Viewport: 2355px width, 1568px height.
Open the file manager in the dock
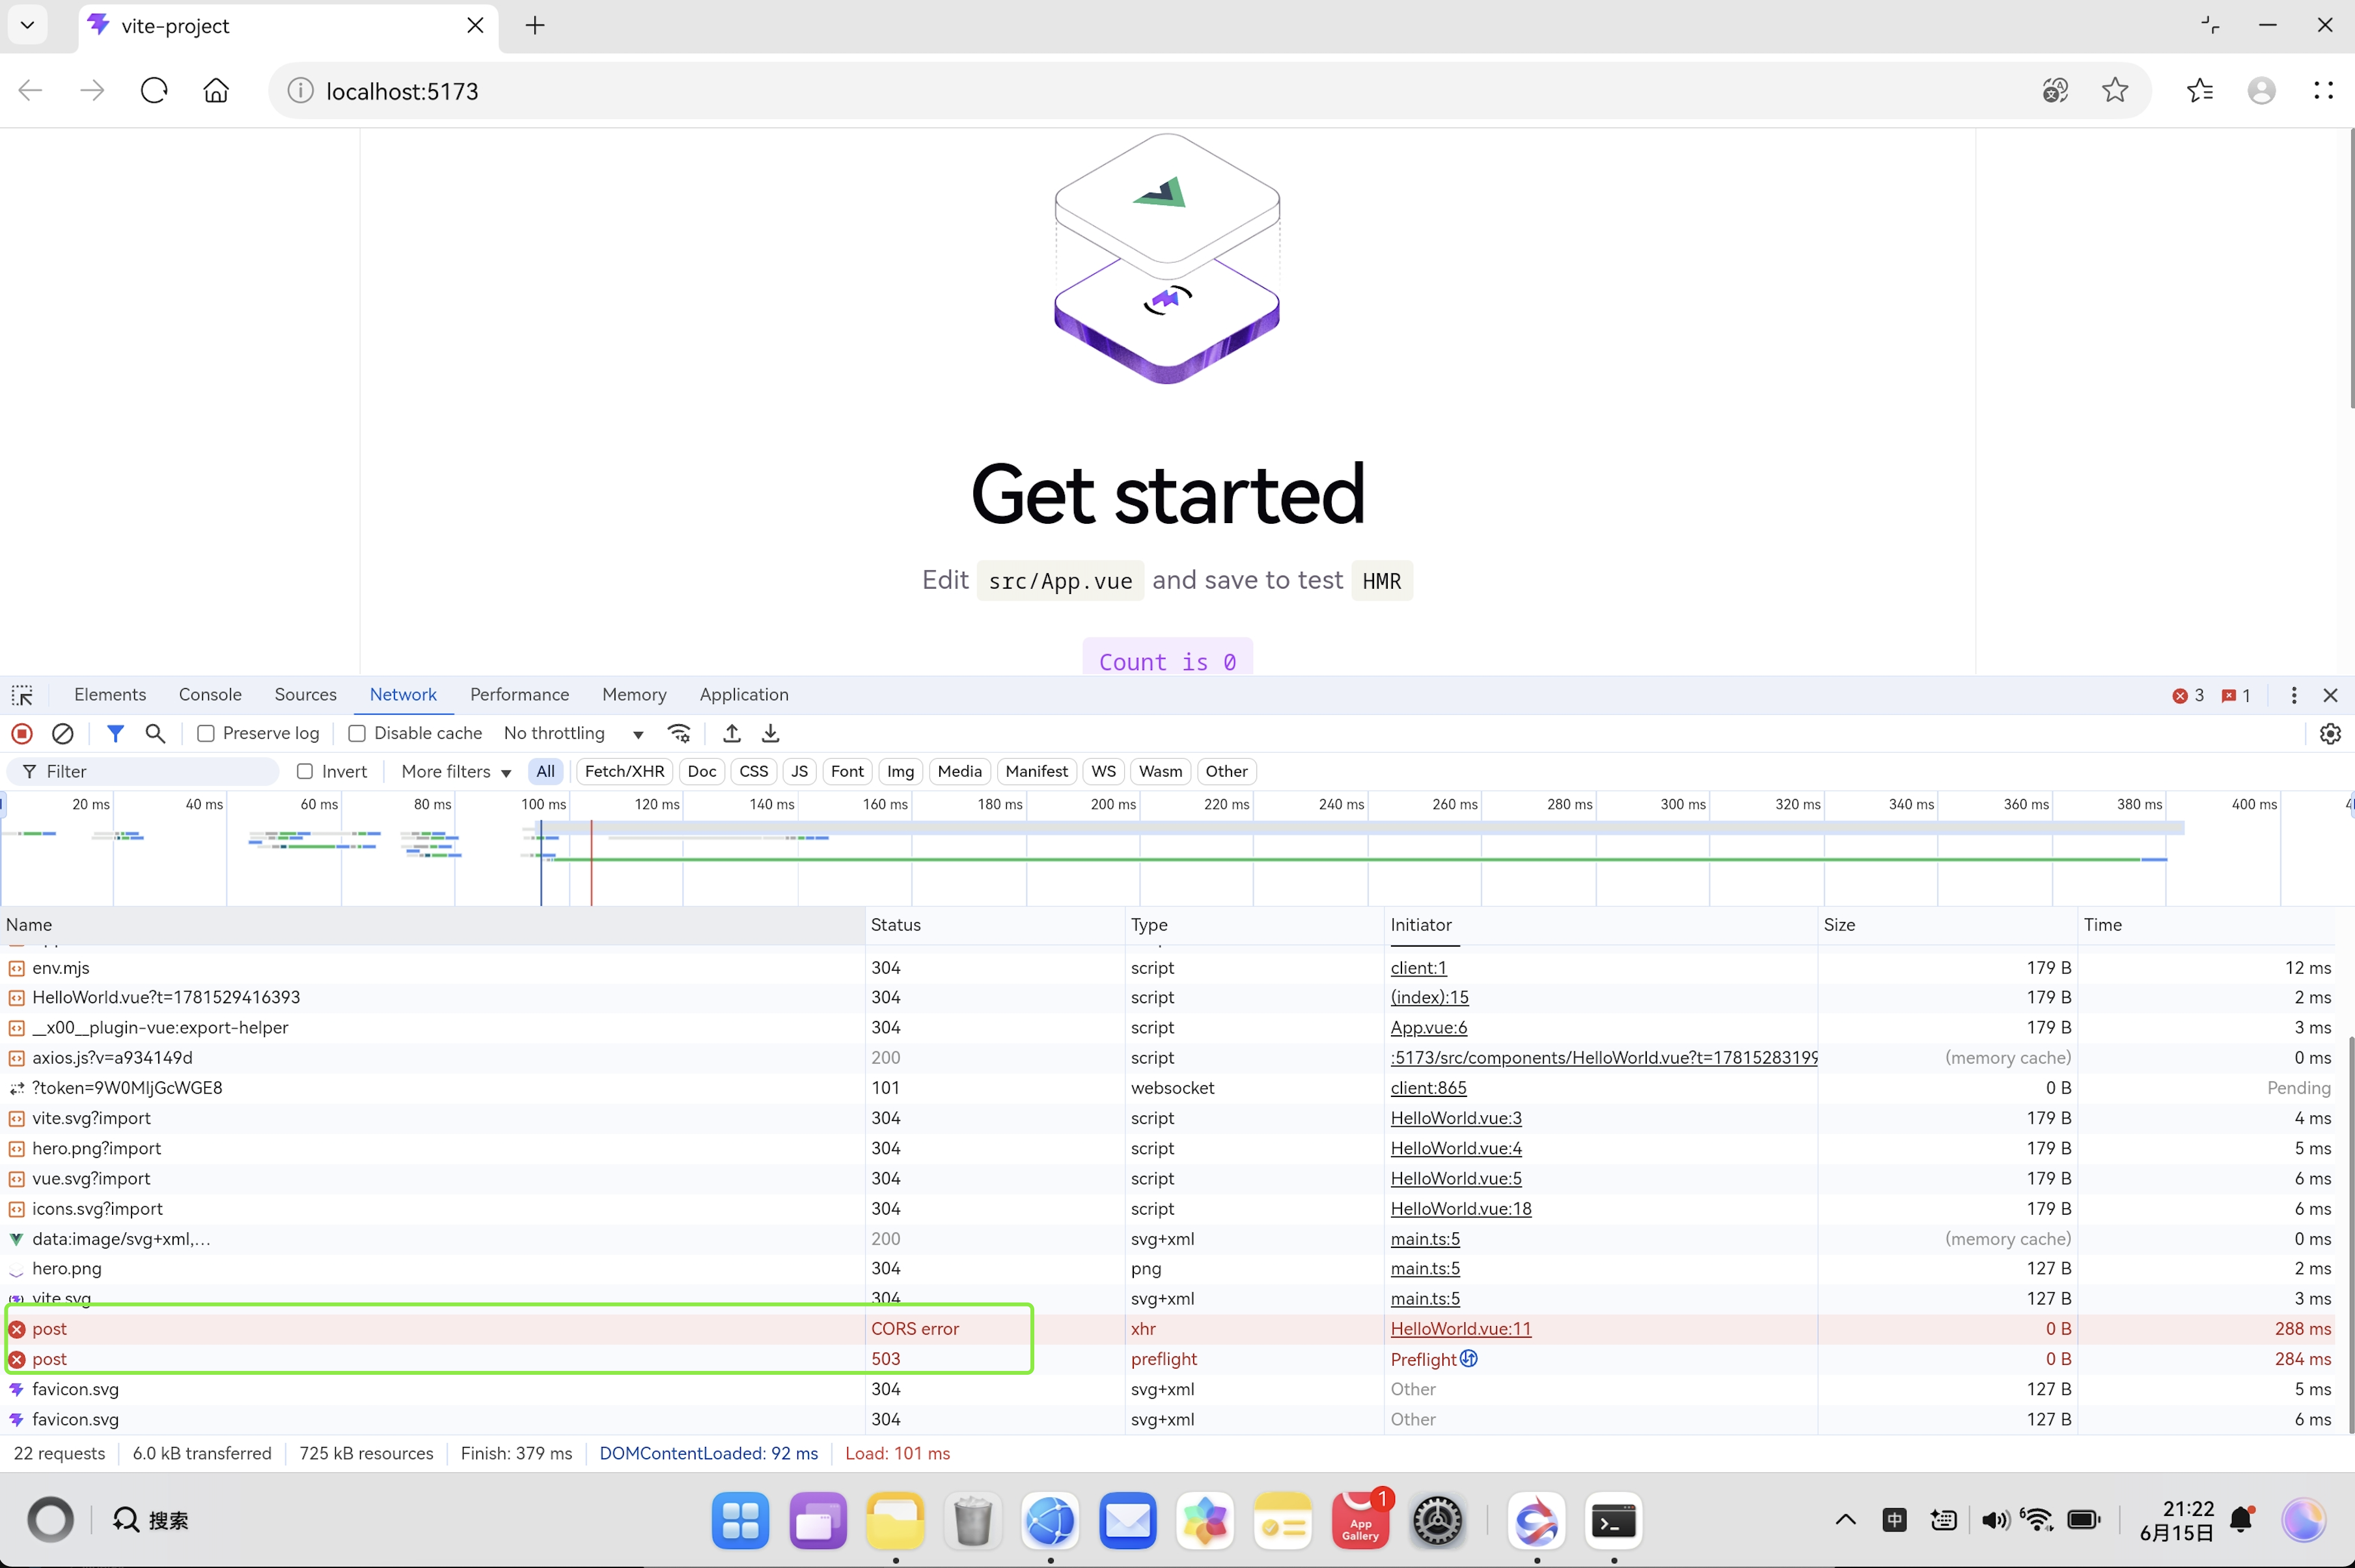click(896, 1521)
